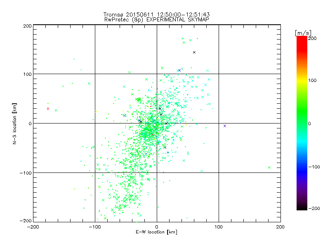Click the title line 'Tromsø 20150611 12:50:00-12:51:43'
Image resolution: width=330 pixels, height=247 pixels.
point(156,14)
